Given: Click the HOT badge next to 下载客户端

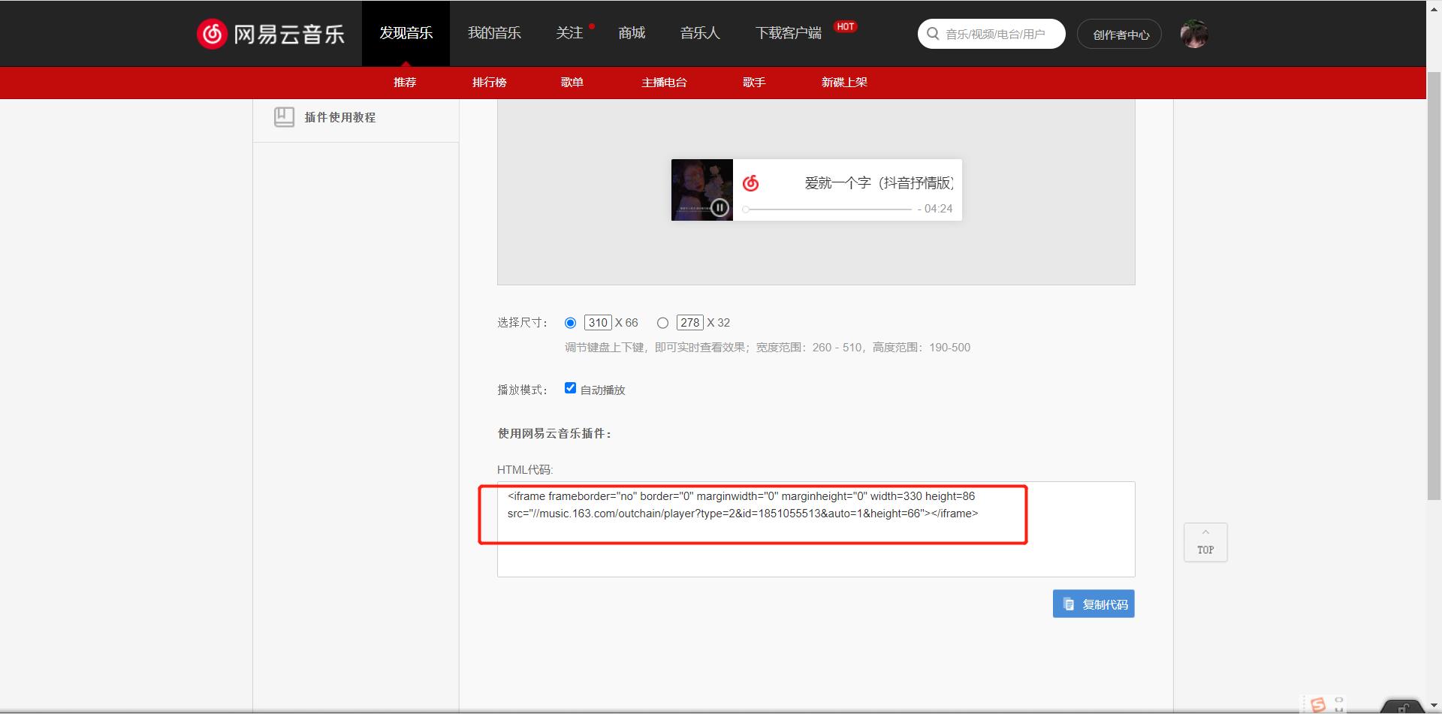Looking at the screenshot, I should tap(846, 27).
